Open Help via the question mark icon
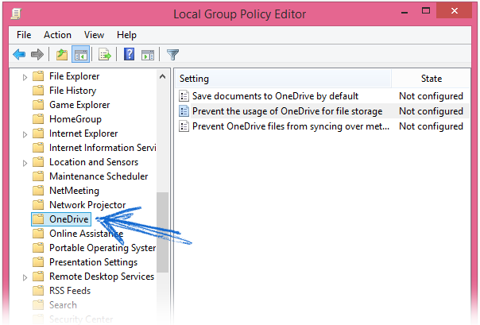The height and width of the screenshot is (325, 480). coord(130,55)
